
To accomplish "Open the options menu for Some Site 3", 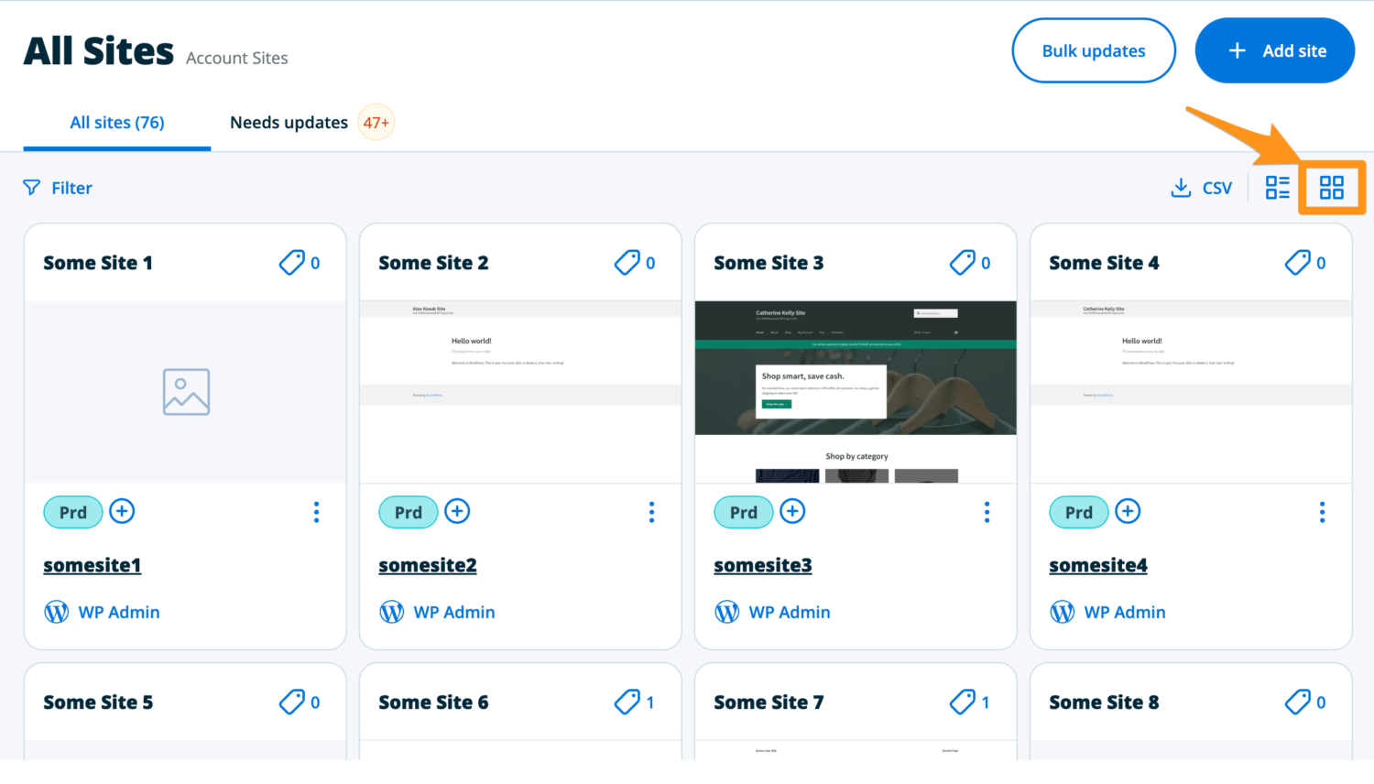I will (987, 512).
